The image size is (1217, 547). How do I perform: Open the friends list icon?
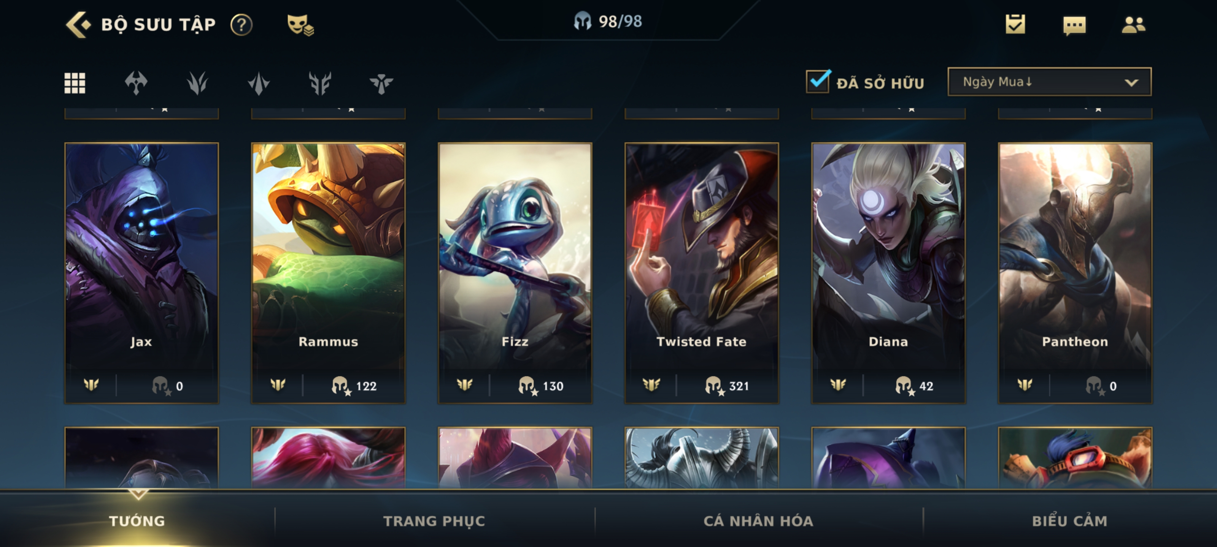pyautogui.click(x=1133, y=25)
